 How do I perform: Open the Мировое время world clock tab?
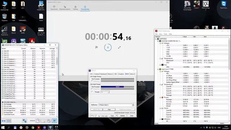point(65,8)
